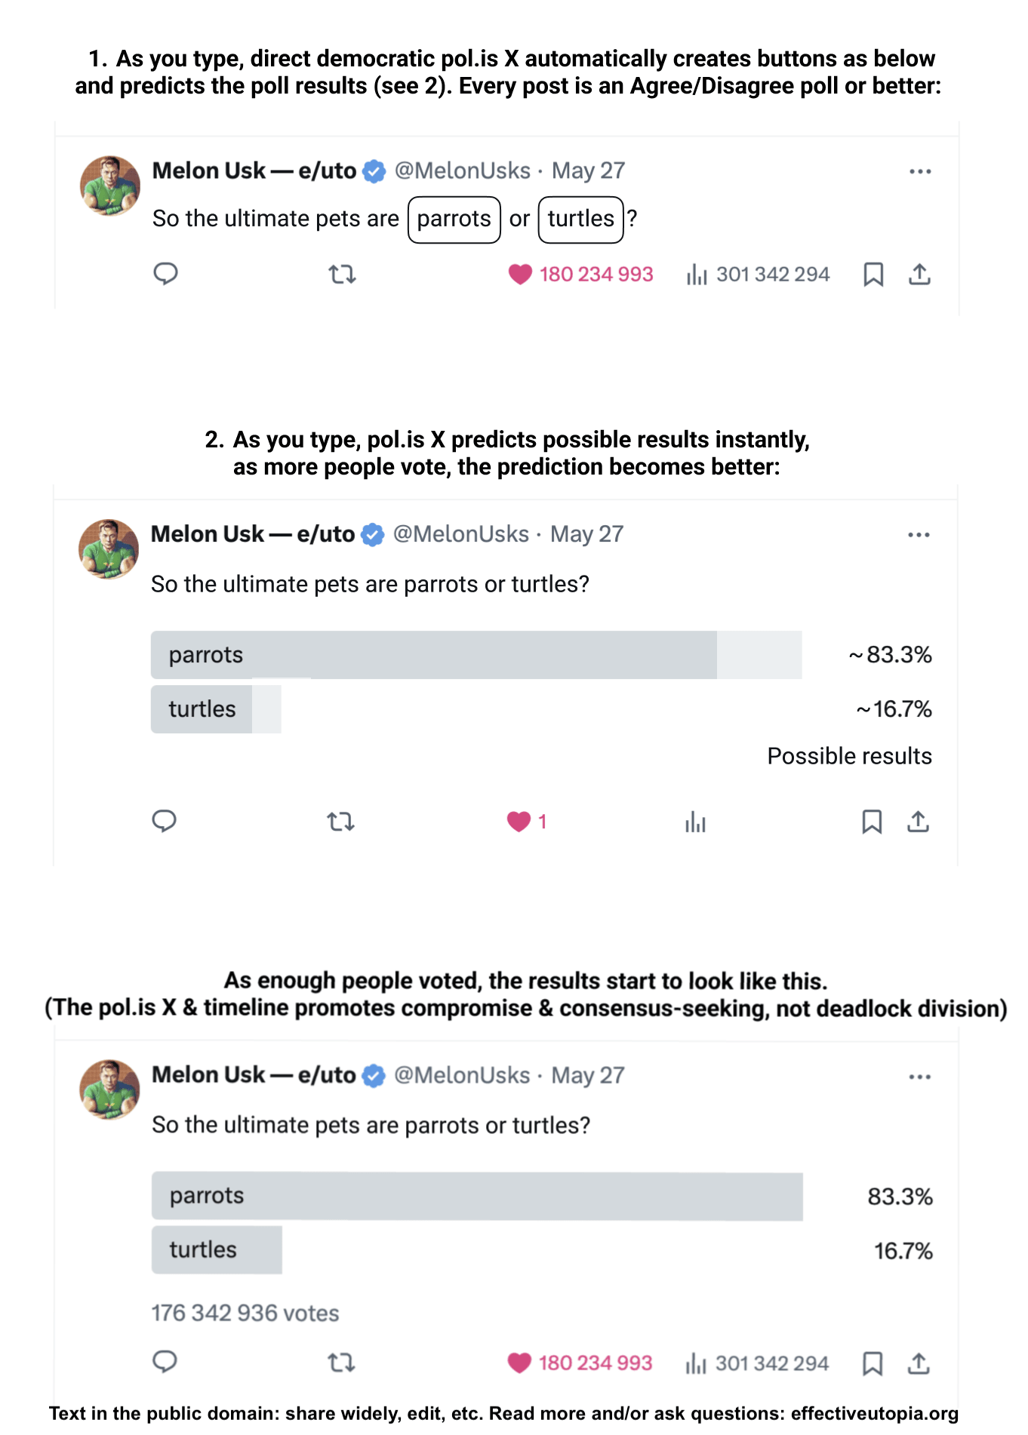This screenshot has width=1028, height=1435.
Task: Bookmark the possible results post
Action: [x=872, y=821]
